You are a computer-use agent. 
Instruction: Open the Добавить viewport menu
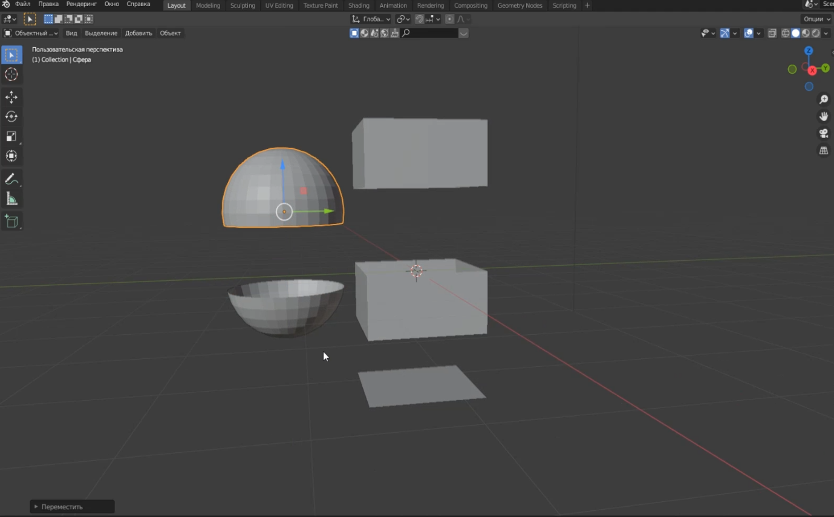[138, 33]
